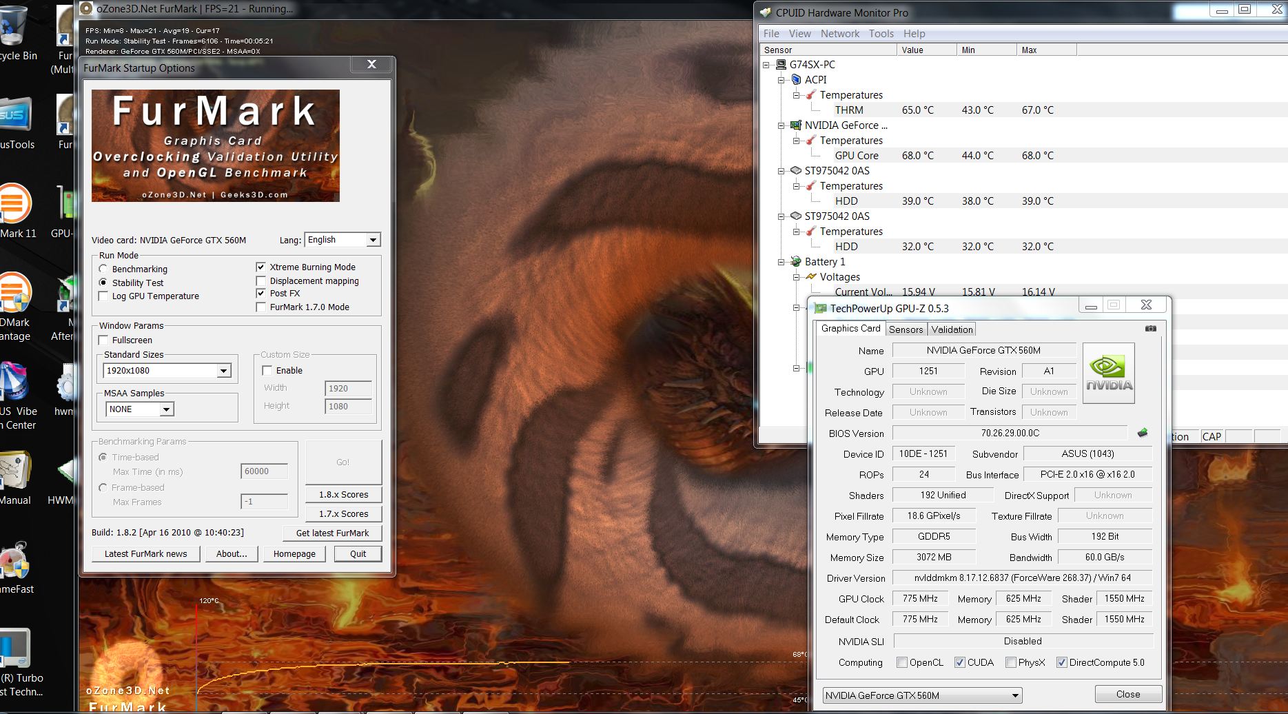Click the Latest FurMark news button
Image resolution: width=1288 pixels, height=714 pixels.
(x=145, y=553)
